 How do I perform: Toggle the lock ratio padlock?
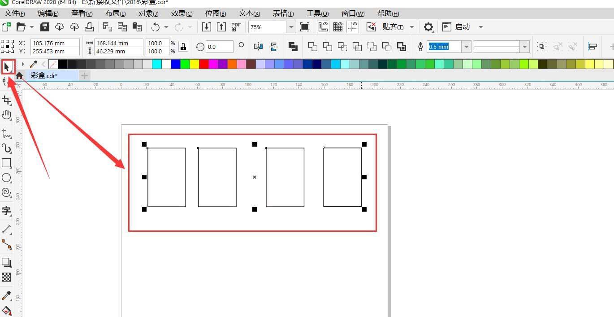pyautogui.click(x=183, y=47)
